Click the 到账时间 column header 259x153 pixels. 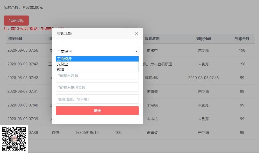pos(204,39)
